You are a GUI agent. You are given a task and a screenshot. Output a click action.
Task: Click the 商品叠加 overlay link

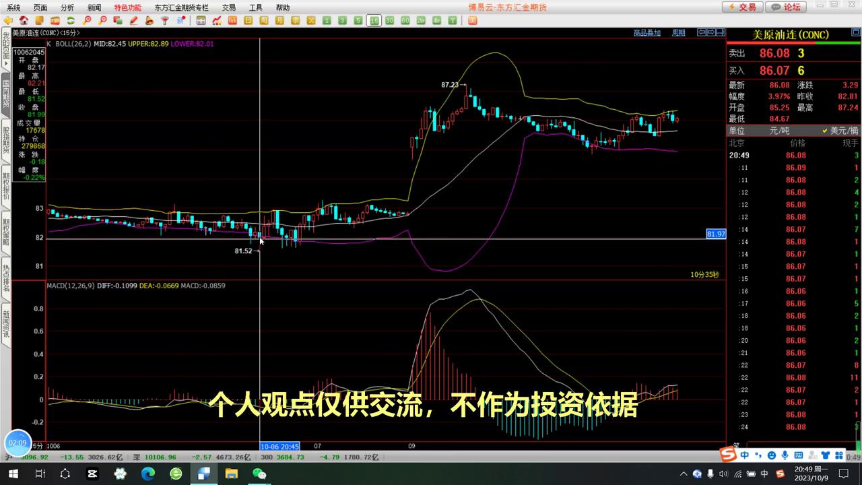(645, 32)
